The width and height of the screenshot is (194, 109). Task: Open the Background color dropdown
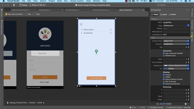pyautogui.click(x=176, y=65)
